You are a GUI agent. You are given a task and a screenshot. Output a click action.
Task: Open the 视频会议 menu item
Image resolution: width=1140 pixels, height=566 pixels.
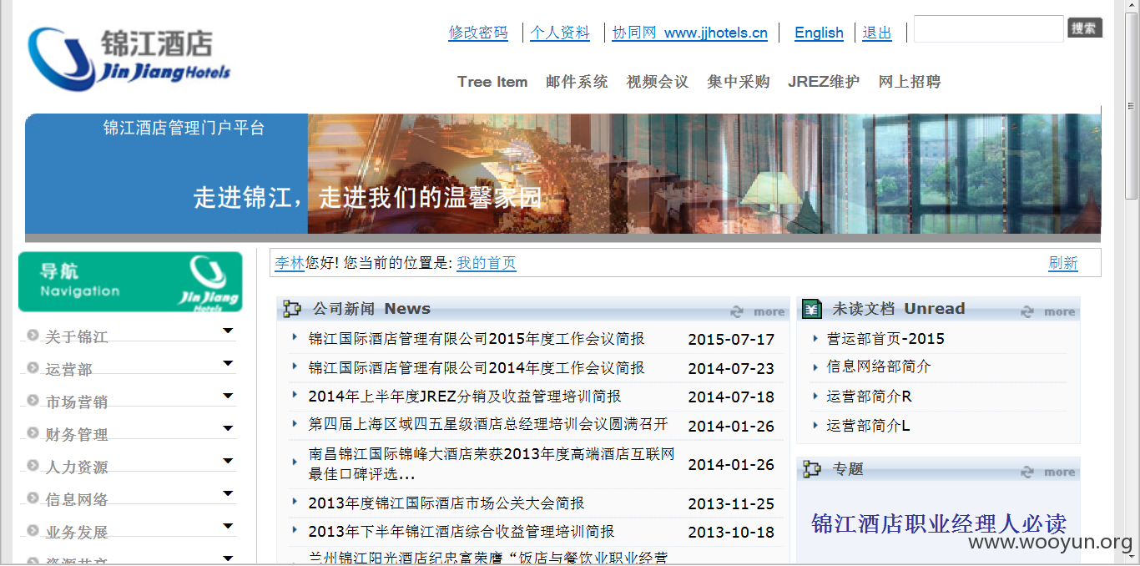658,82
